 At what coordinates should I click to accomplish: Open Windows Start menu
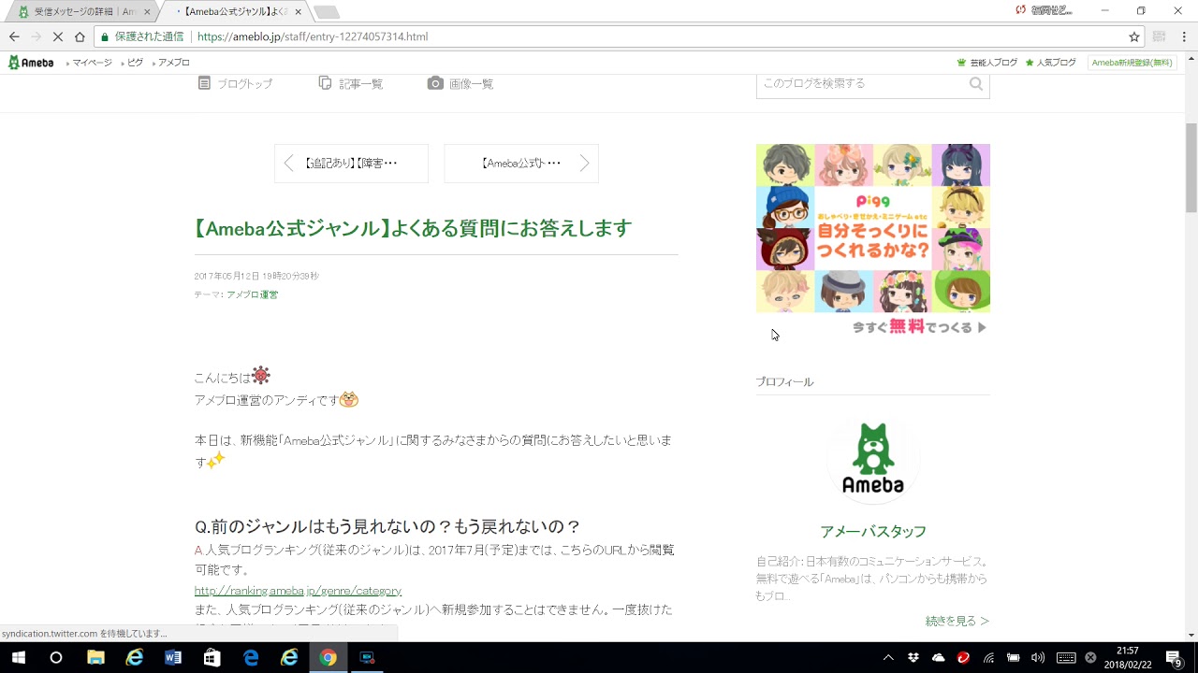coord(17,657)
